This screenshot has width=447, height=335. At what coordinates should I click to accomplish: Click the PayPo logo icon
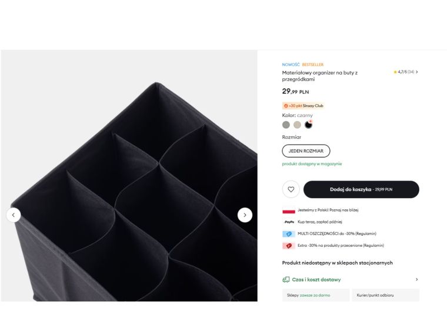click(289, 222)
